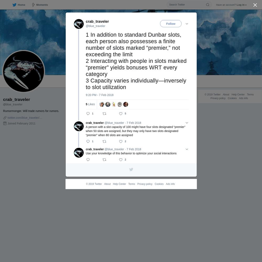
Task: Retweet the slot capacity of 100 tweet
Action: [x=104, y=141]
